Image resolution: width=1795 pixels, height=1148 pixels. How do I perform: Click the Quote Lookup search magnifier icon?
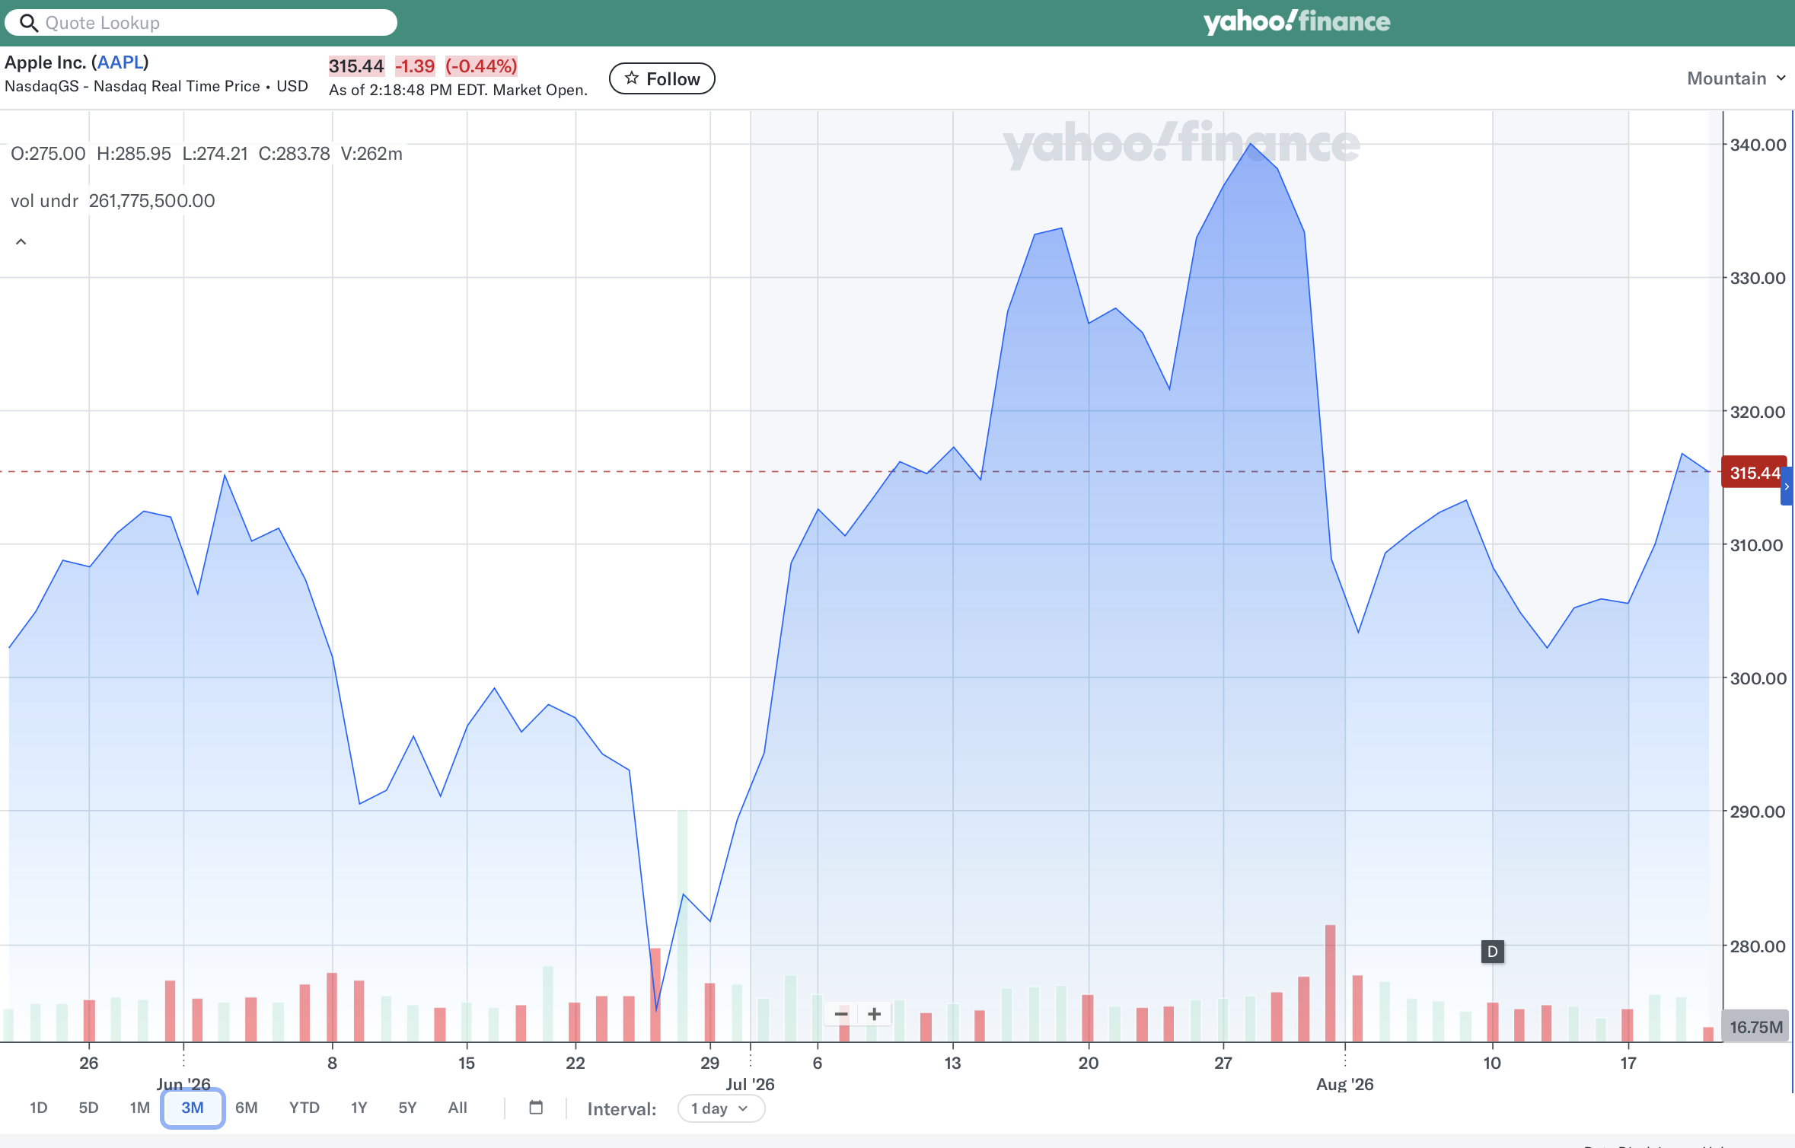pos(29,23)
